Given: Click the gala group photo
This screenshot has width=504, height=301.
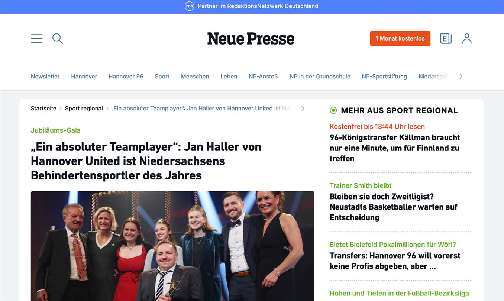Looking at the screenshot, I should click(x=172, y=245).
